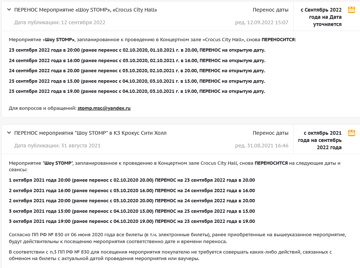Click line '25 сентября 2022 года в 19.00'
Screen dimensions: 360x268
(137, 91)
